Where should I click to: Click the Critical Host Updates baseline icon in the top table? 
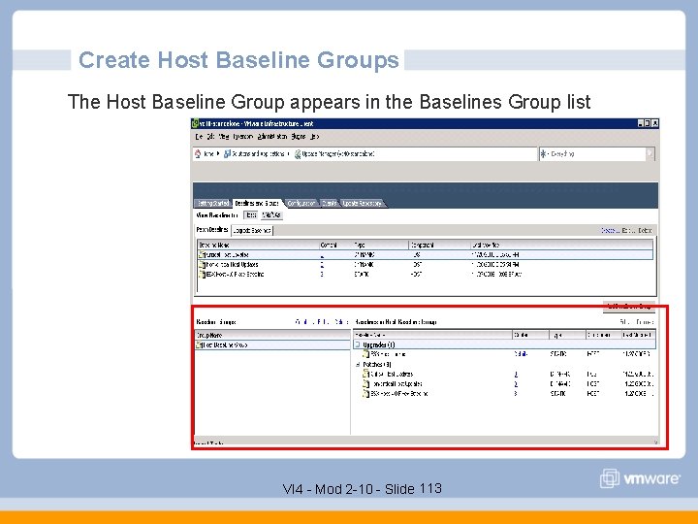pos(202,255)
